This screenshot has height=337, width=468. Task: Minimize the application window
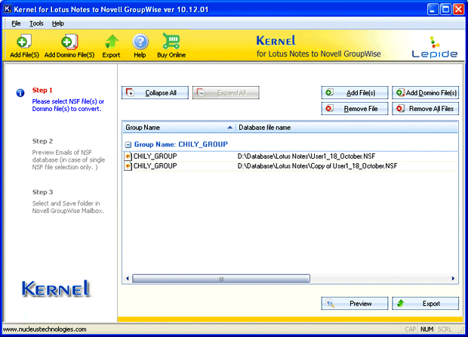[x=433, y=9]
